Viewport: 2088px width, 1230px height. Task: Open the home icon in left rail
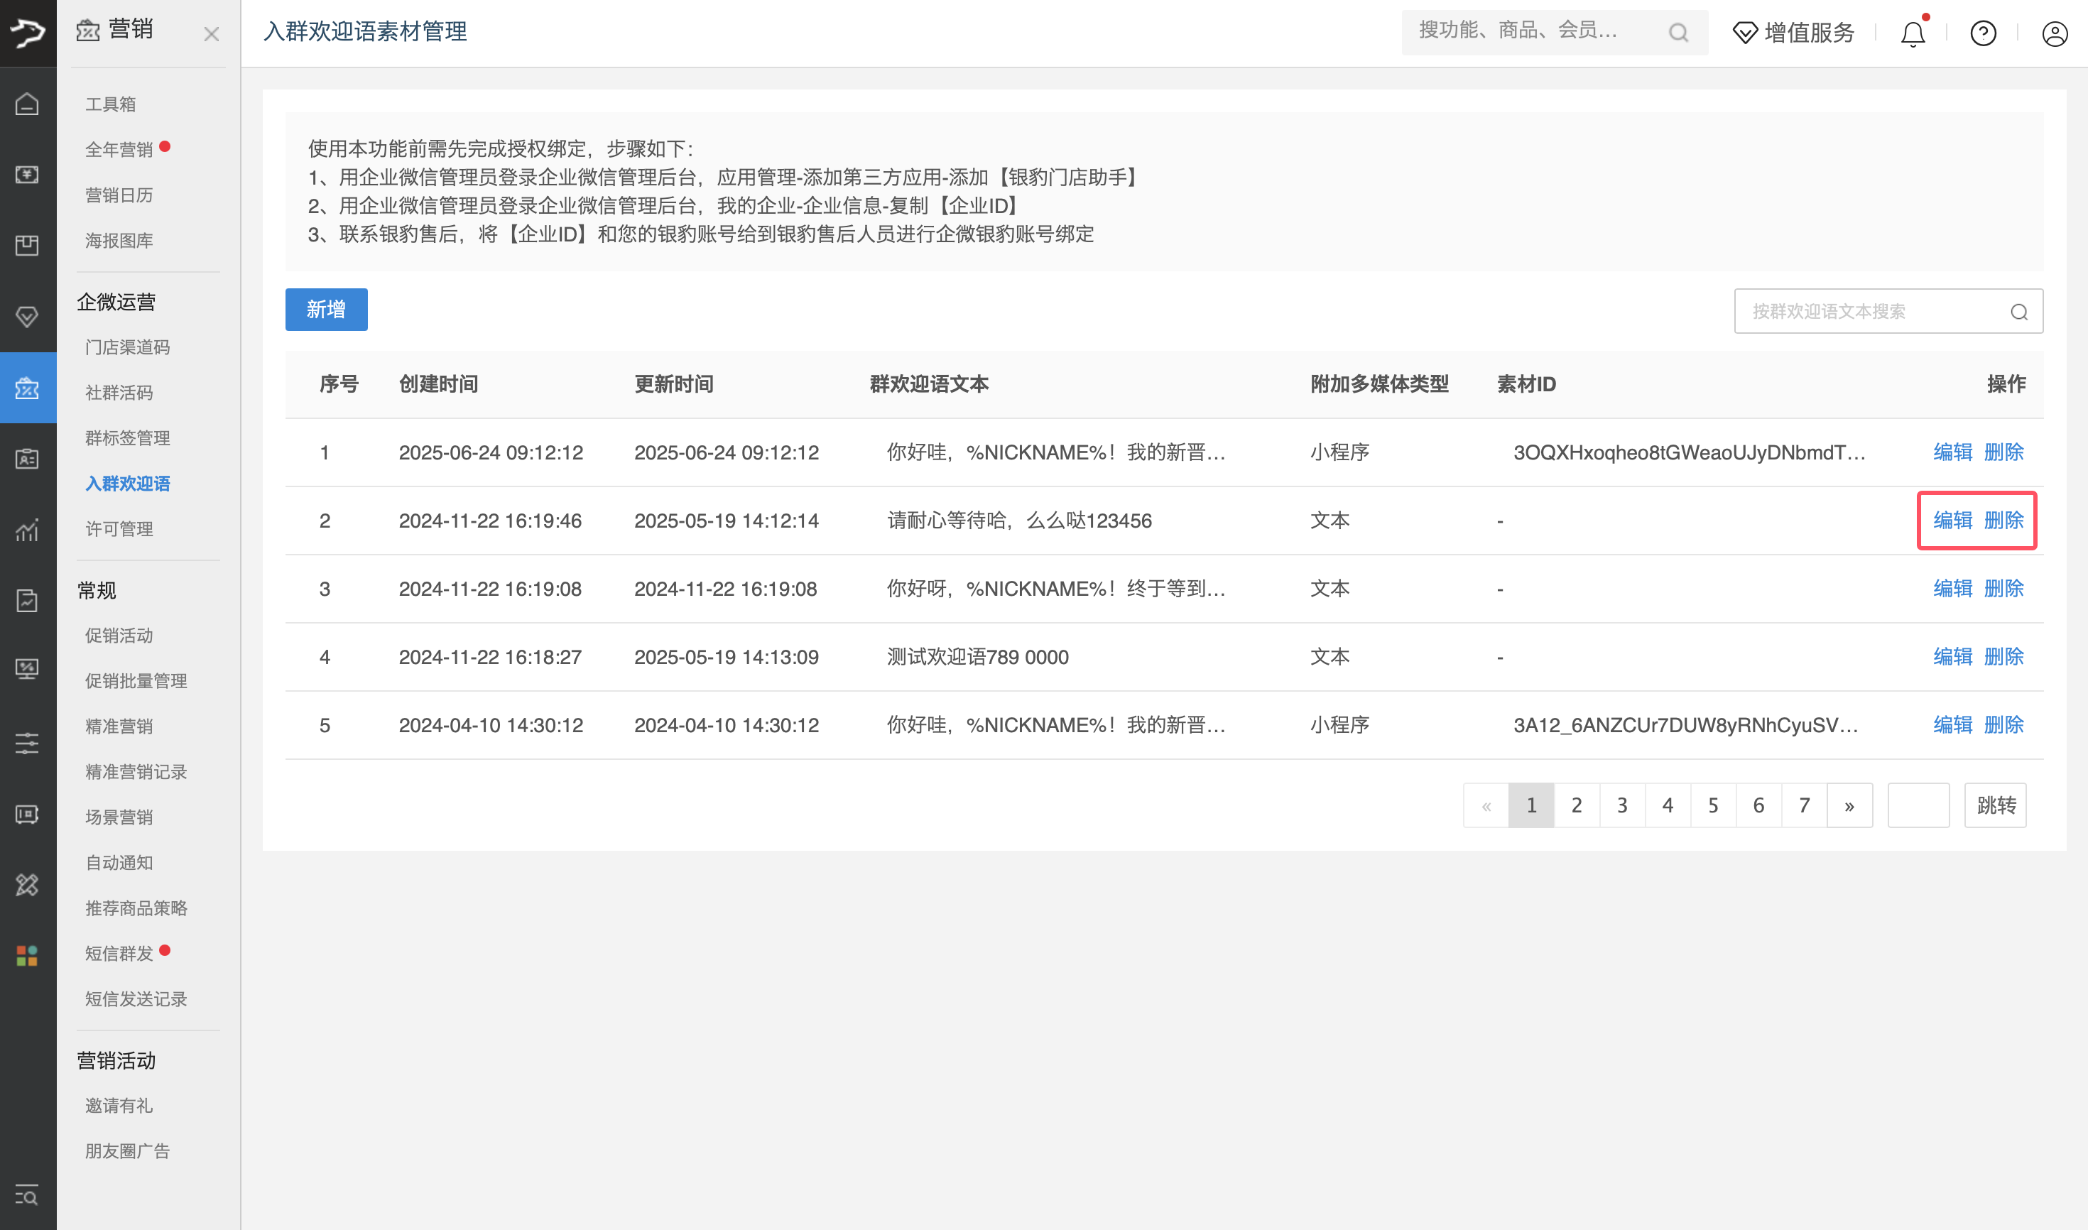[28, 104]
